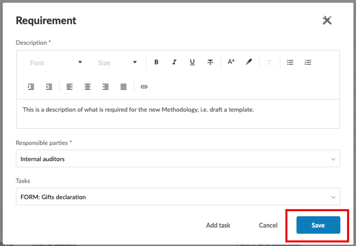Open the font color picker
This screenshot has width=356, height=246.
(x=231, y=62)
